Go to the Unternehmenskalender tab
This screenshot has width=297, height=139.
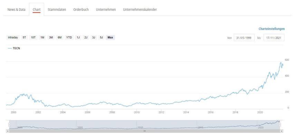tap(140, 9)
